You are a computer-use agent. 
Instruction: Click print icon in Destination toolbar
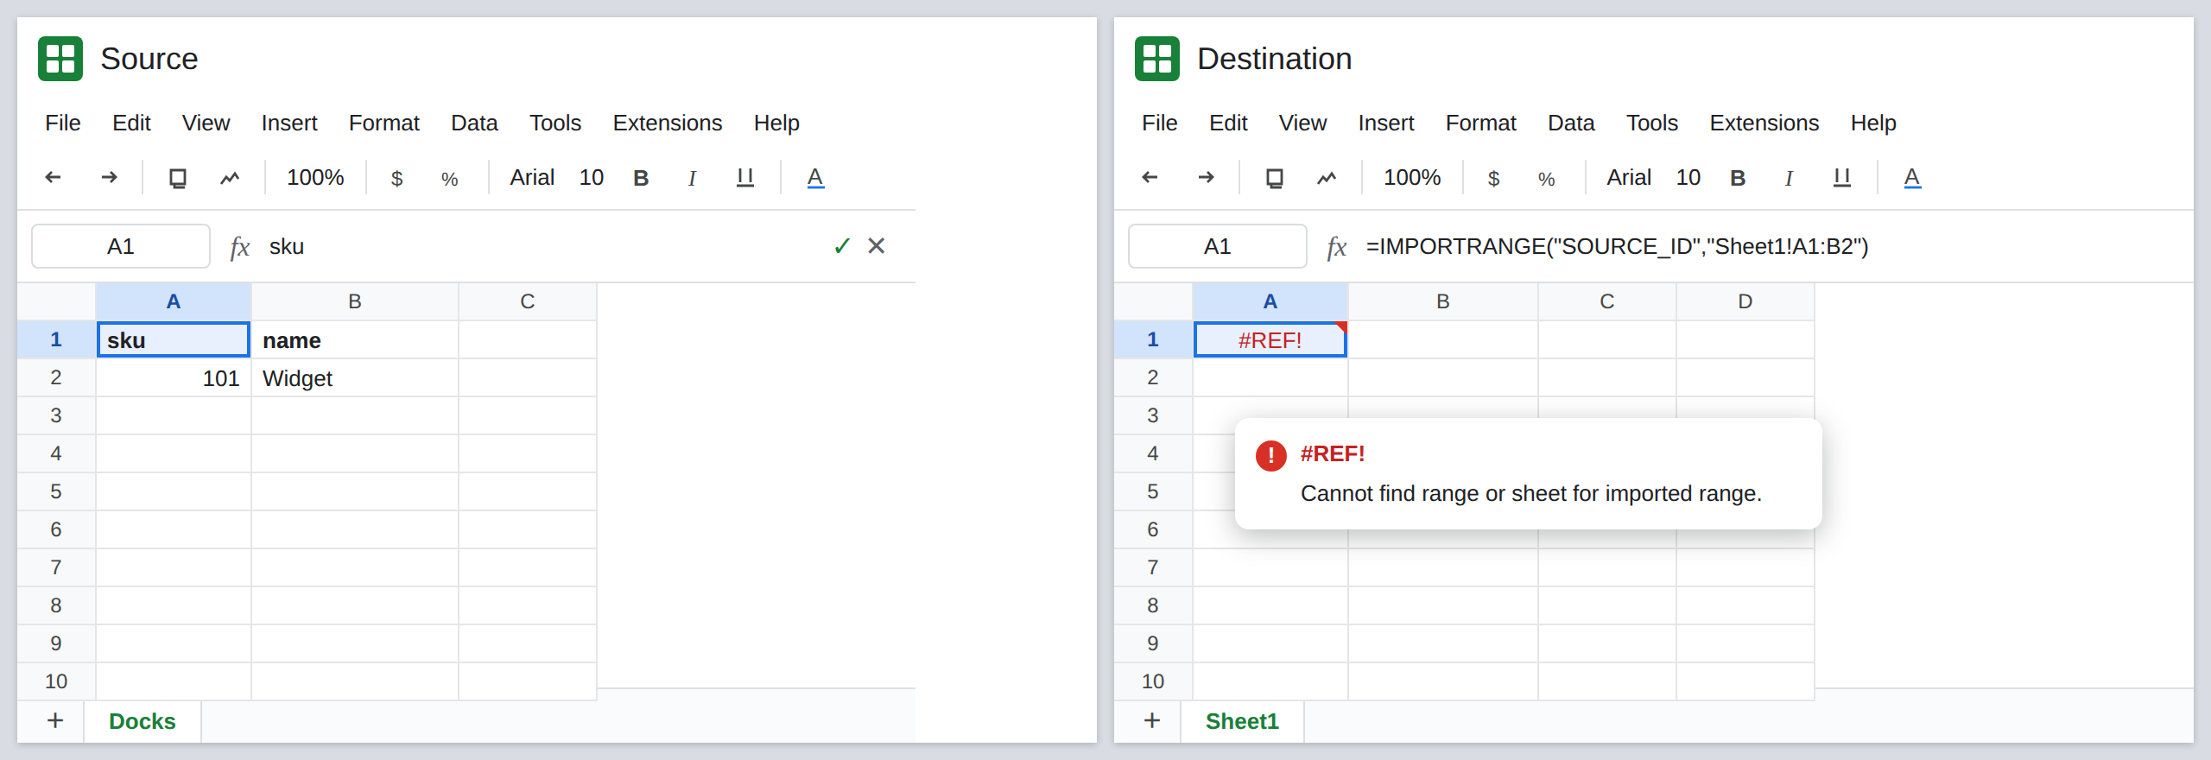point(1275,178)
